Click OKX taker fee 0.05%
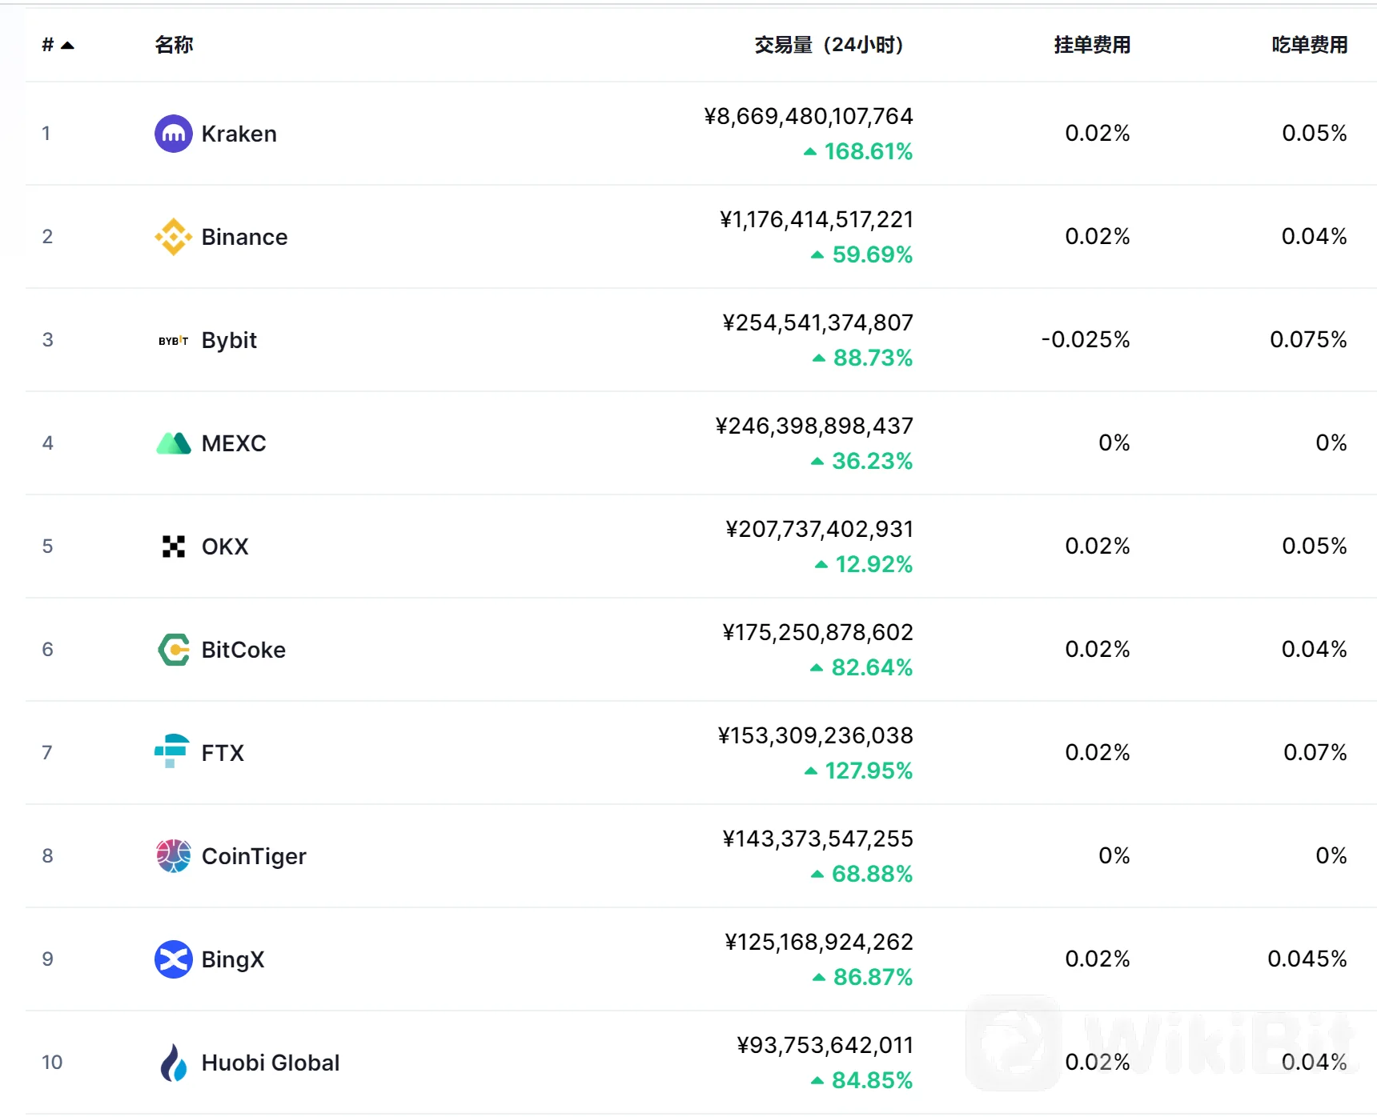 [x=1315, y=546]
